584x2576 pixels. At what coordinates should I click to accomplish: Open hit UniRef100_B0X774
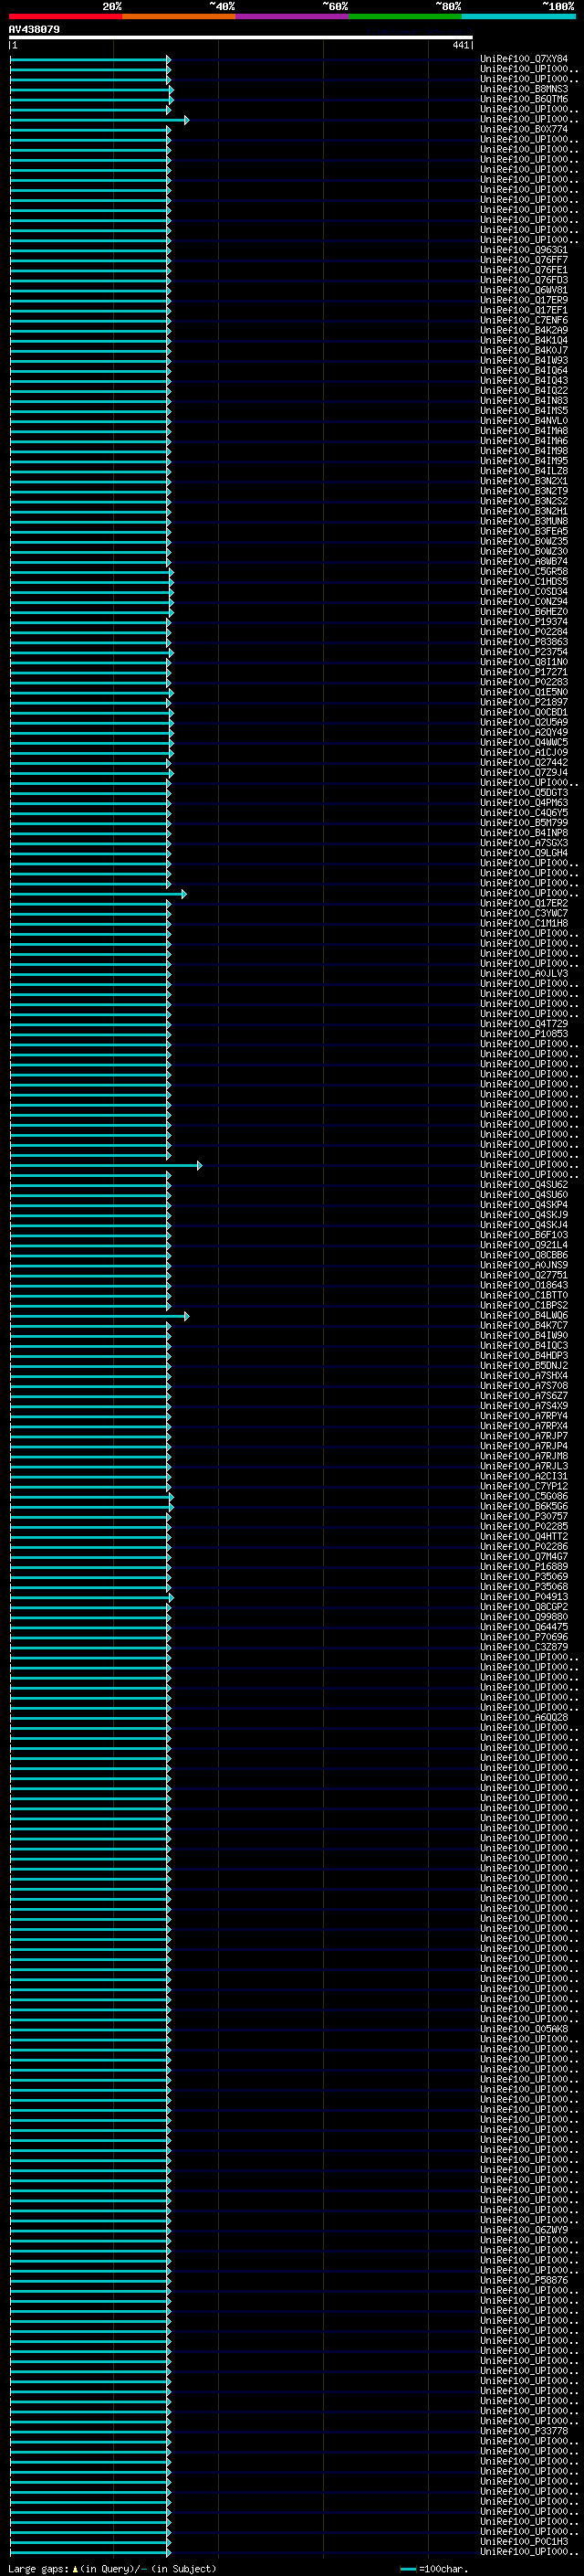(524, 129)
